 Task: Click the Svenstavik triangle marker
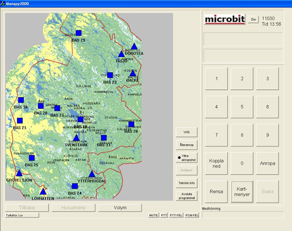[x=76, y=138]
